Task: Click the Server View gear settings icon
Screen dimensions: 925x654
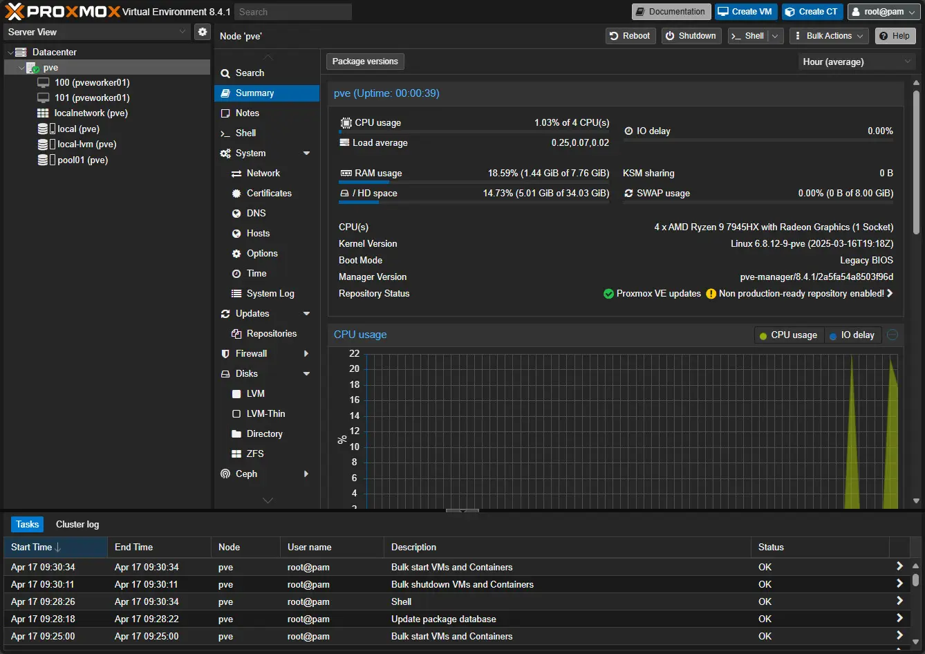Action: [x=202, y=32]
